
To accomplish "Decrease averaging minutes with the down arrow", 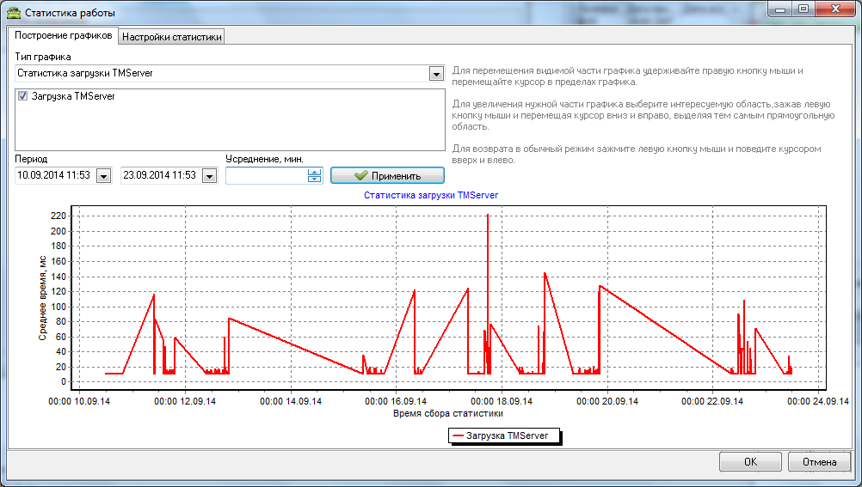I will 314,180.
